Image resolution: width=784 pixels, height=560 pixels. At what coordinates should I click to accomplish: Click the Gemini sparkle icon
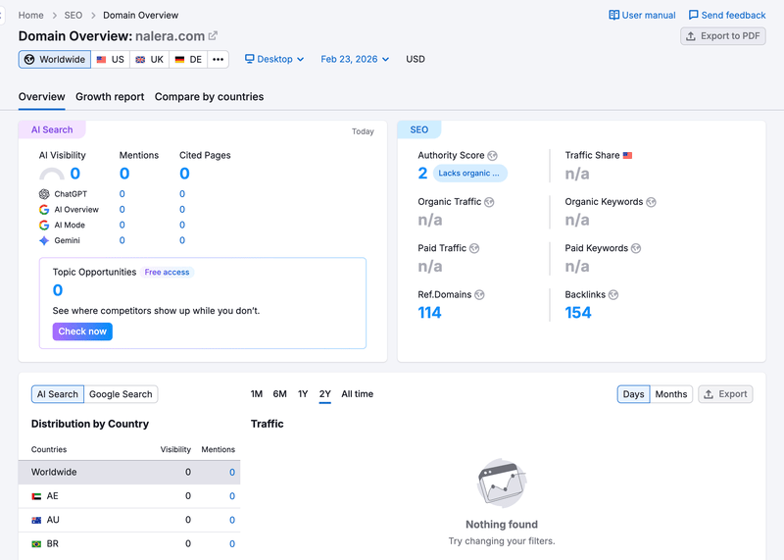click(44, 240)
